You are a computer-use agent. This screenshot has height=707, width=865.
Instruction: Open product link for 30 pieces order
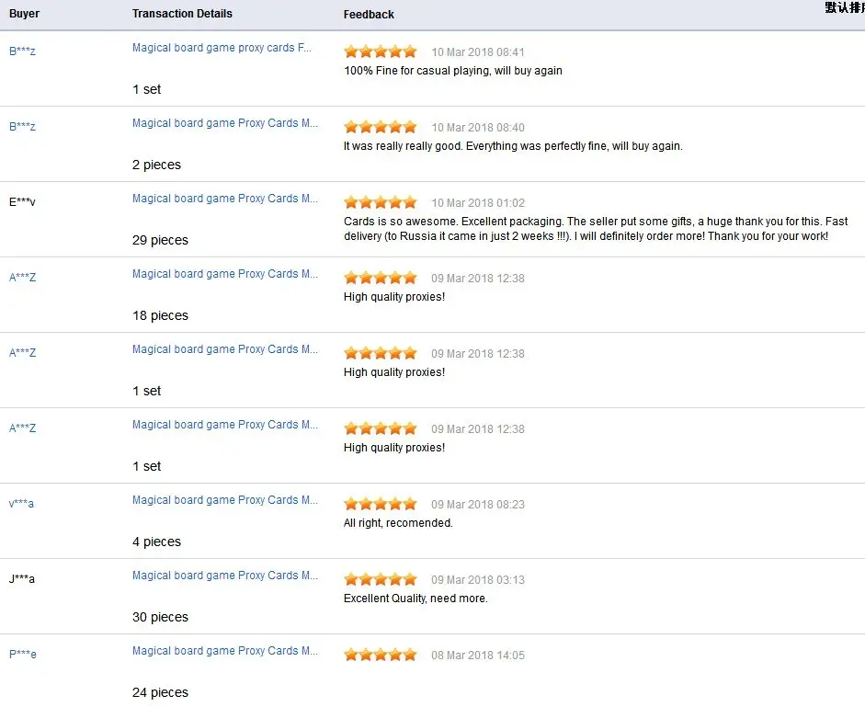[225, 576]
